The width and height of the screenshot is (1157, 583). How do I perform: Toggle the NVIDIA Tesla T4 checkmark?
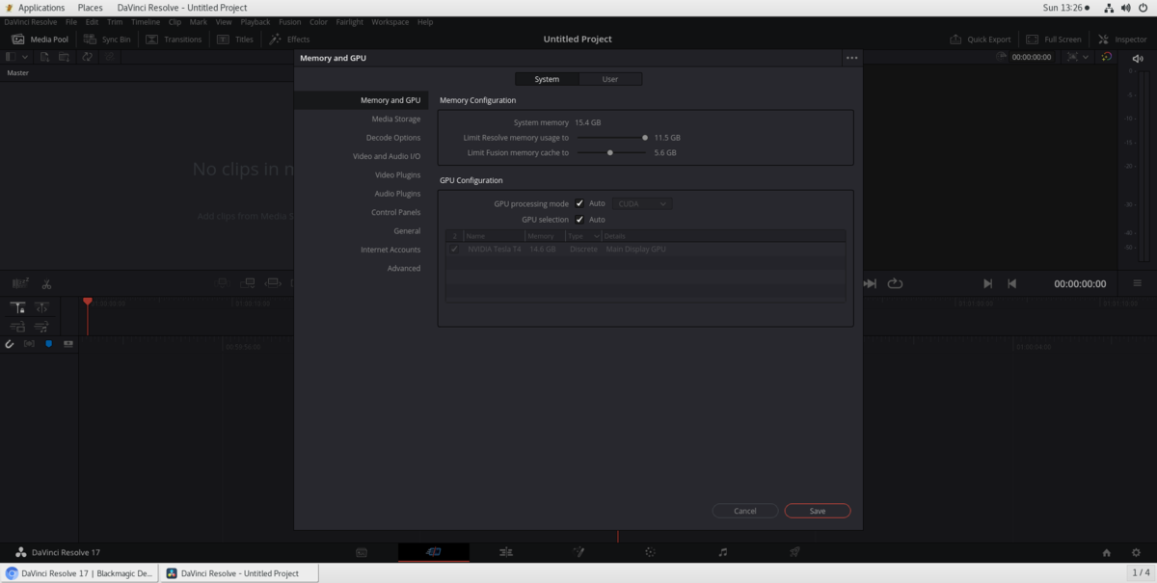tap(454, 250)
